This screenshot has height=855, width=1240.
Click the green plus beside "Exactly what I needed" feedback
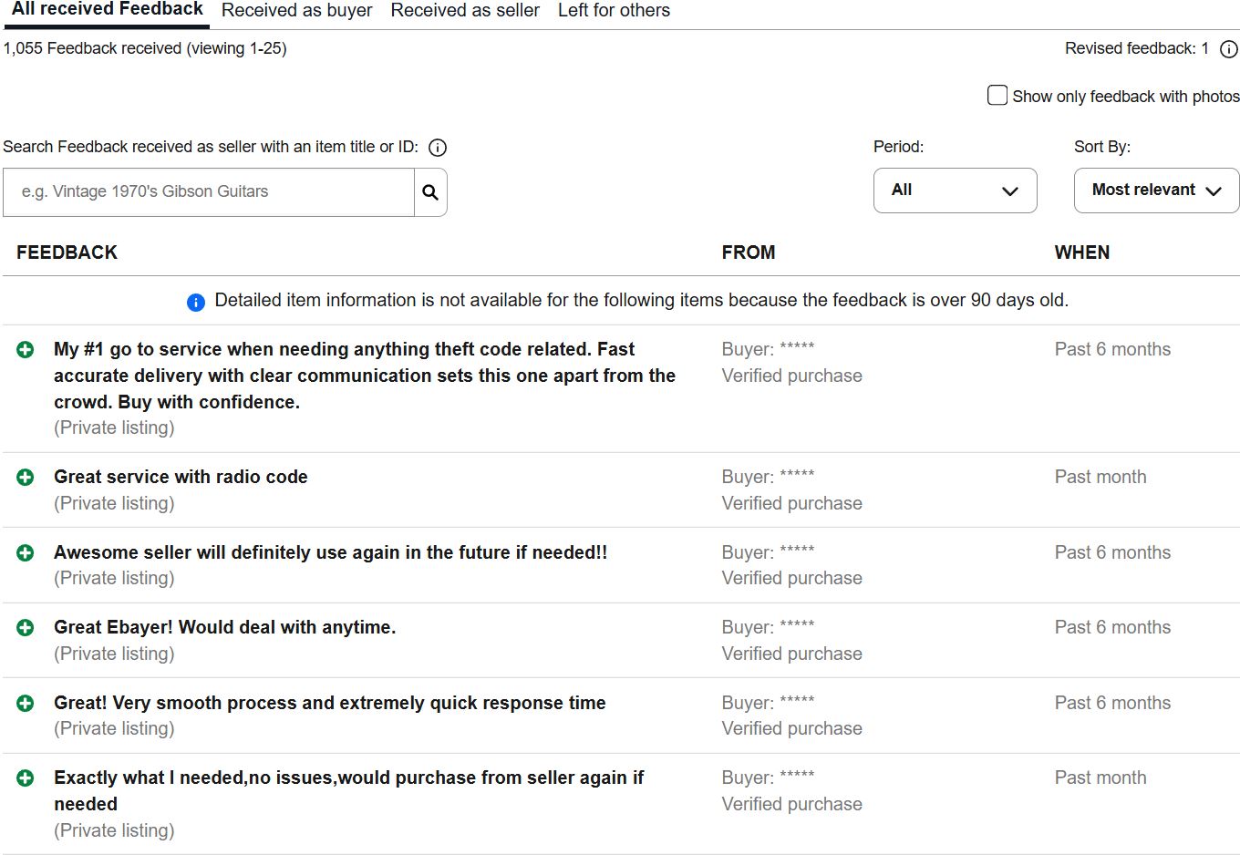pyautogui.click(x=25, y=778)
